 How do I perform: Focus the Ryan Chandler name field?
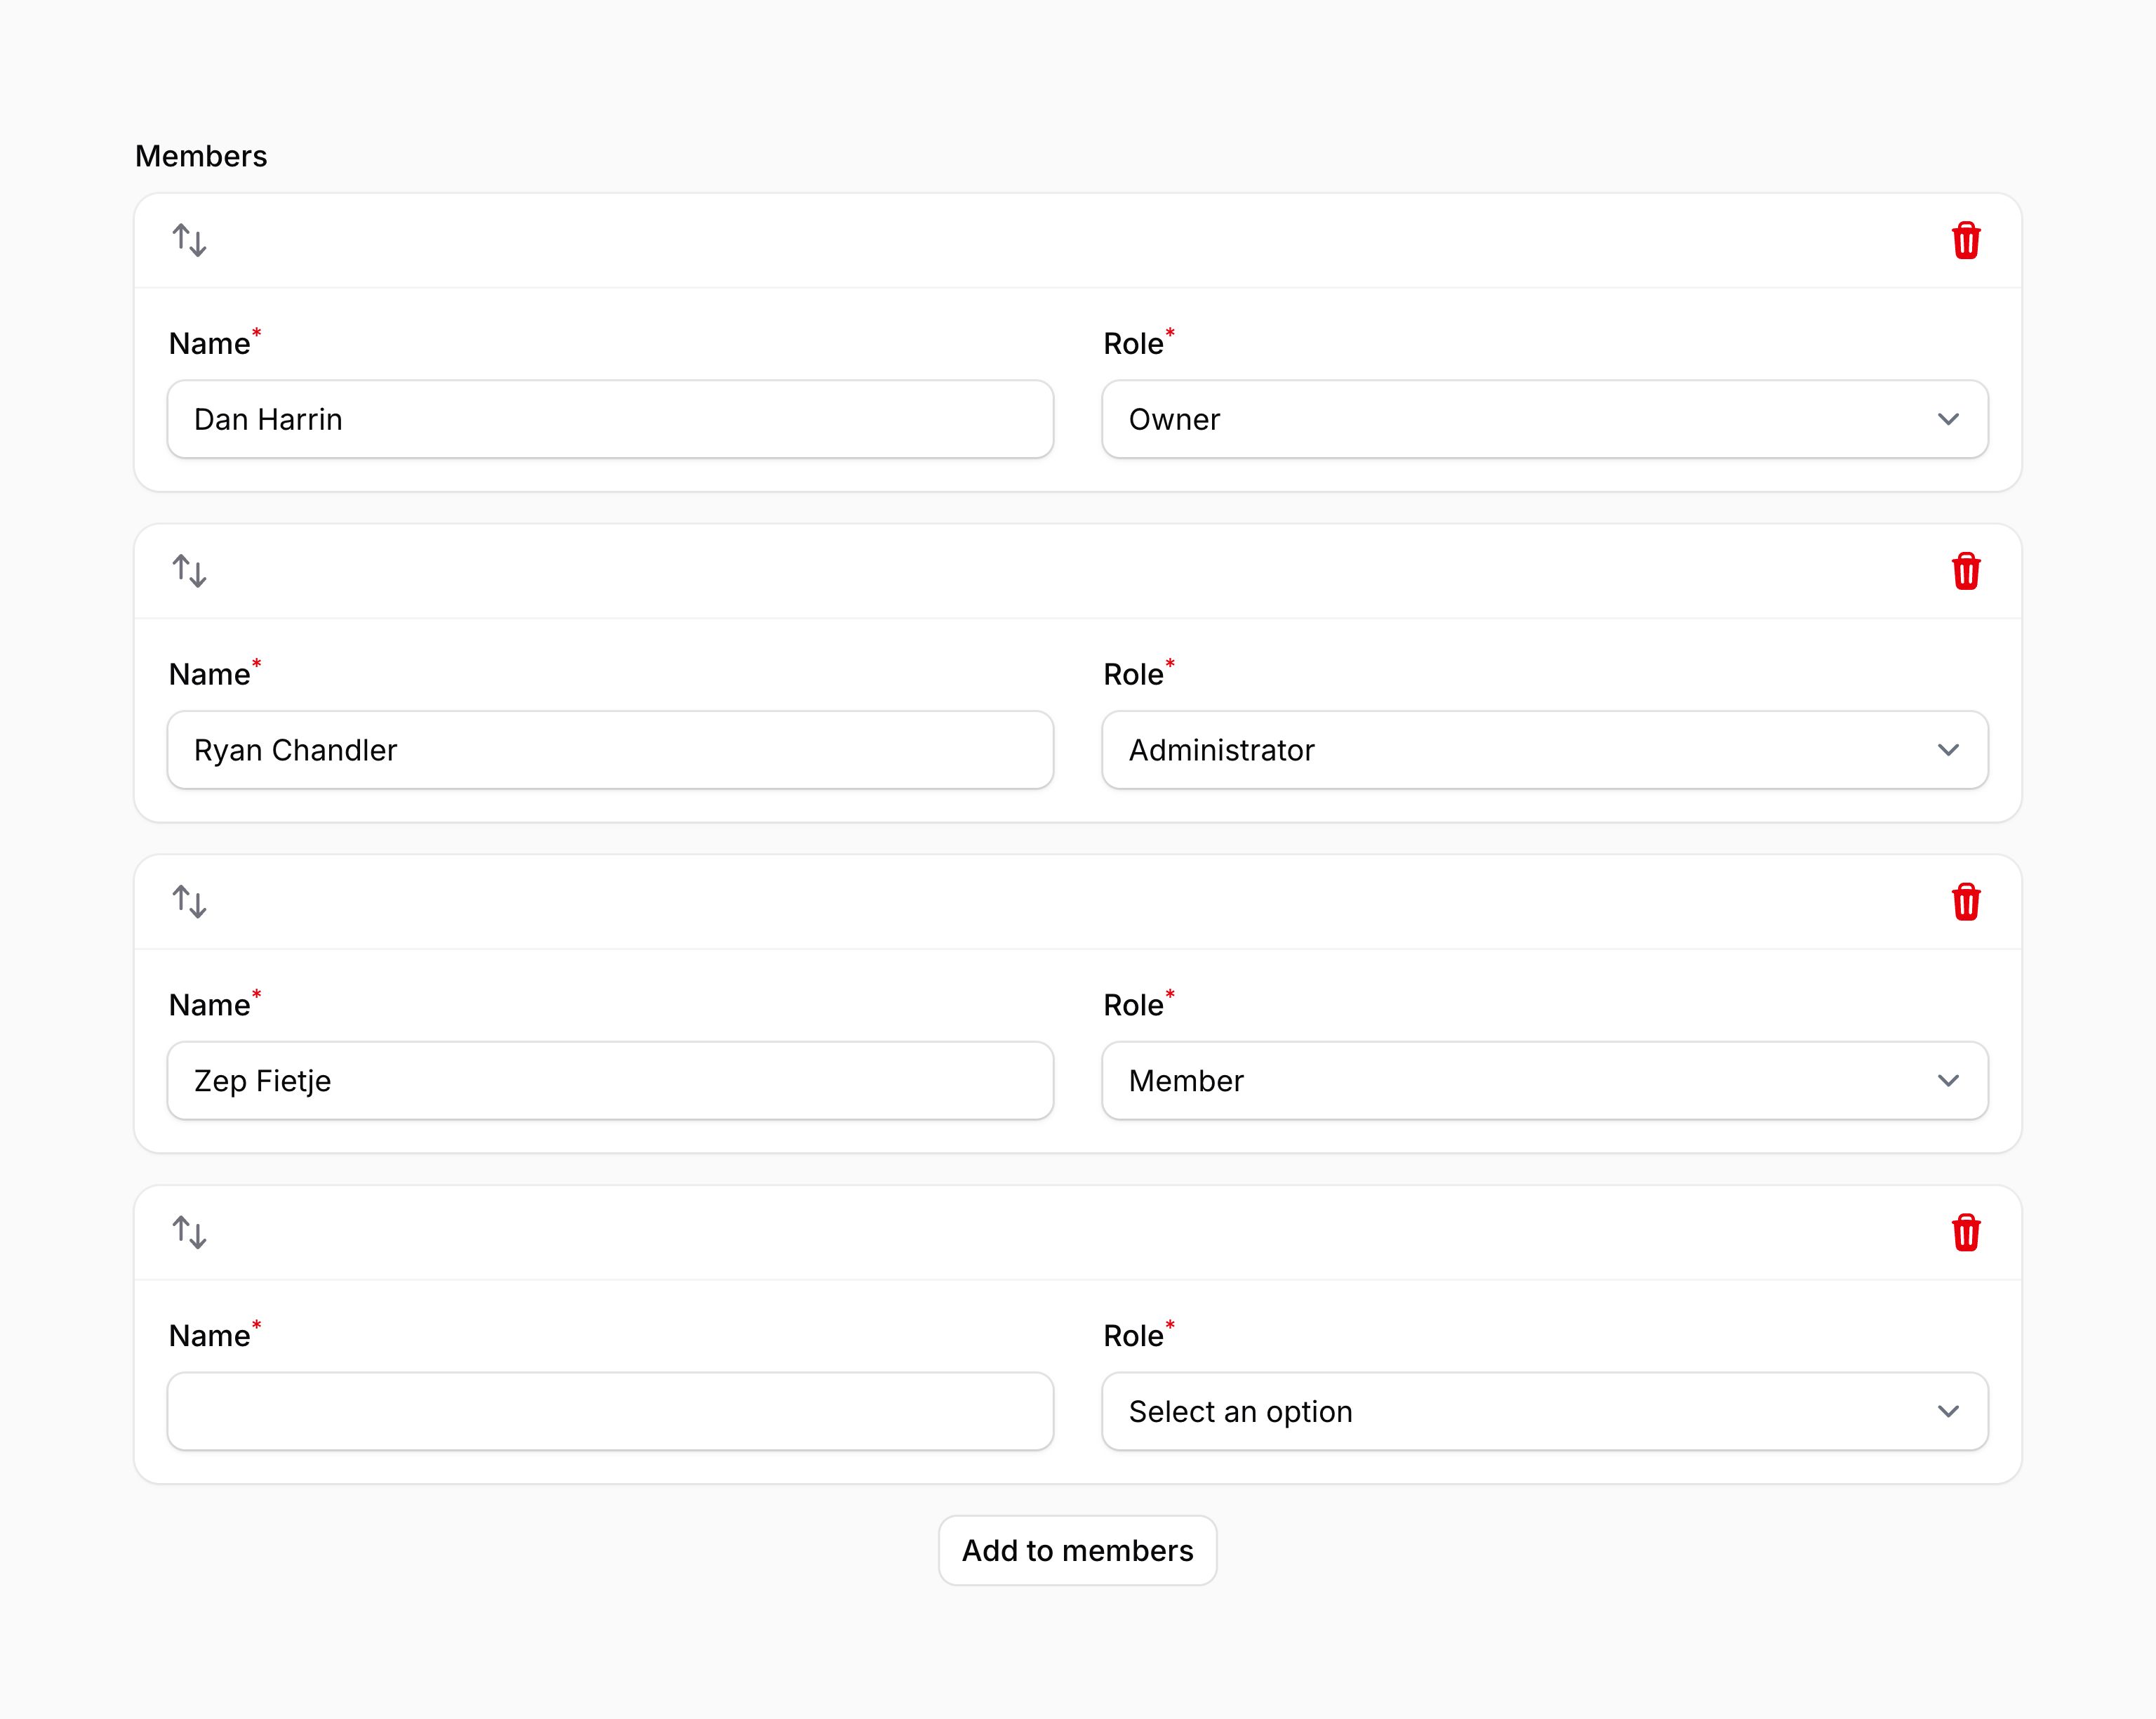pos(610,751)
